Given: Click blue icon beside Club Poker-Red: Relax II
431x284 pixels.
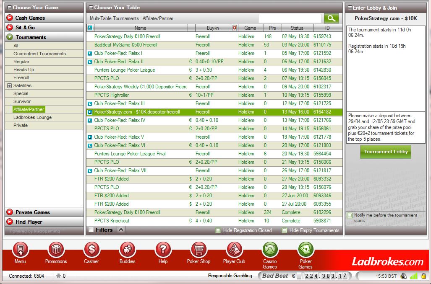Looking at the screenshot, I should click(x=90, y=62).
